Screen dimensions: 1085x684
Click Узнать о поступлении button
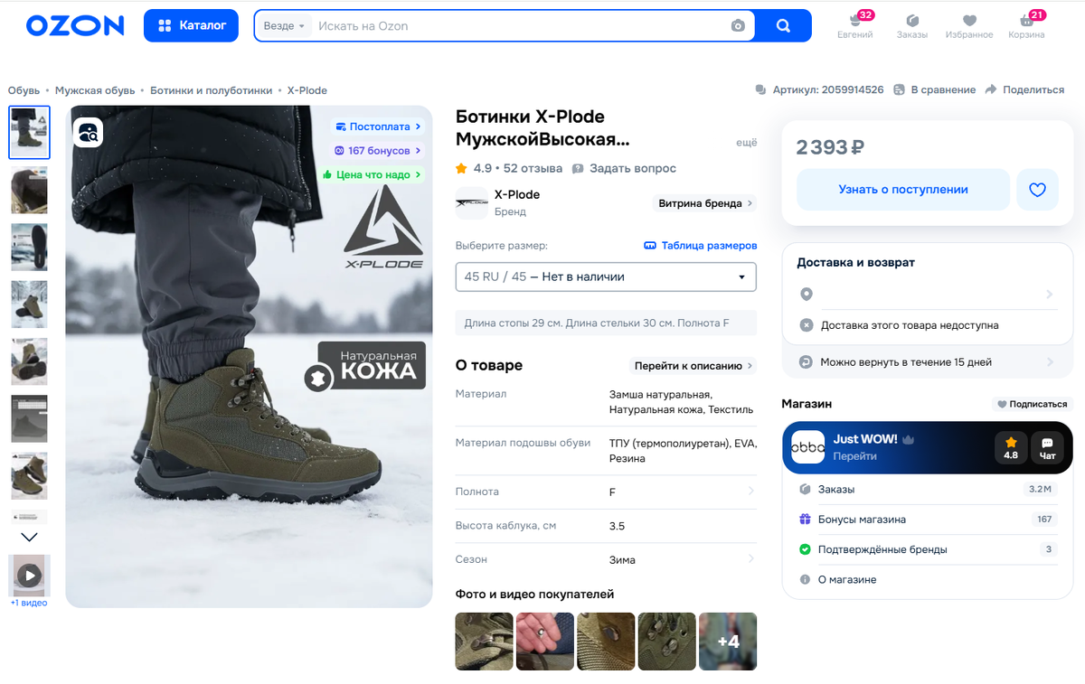[x=903, y=190]
